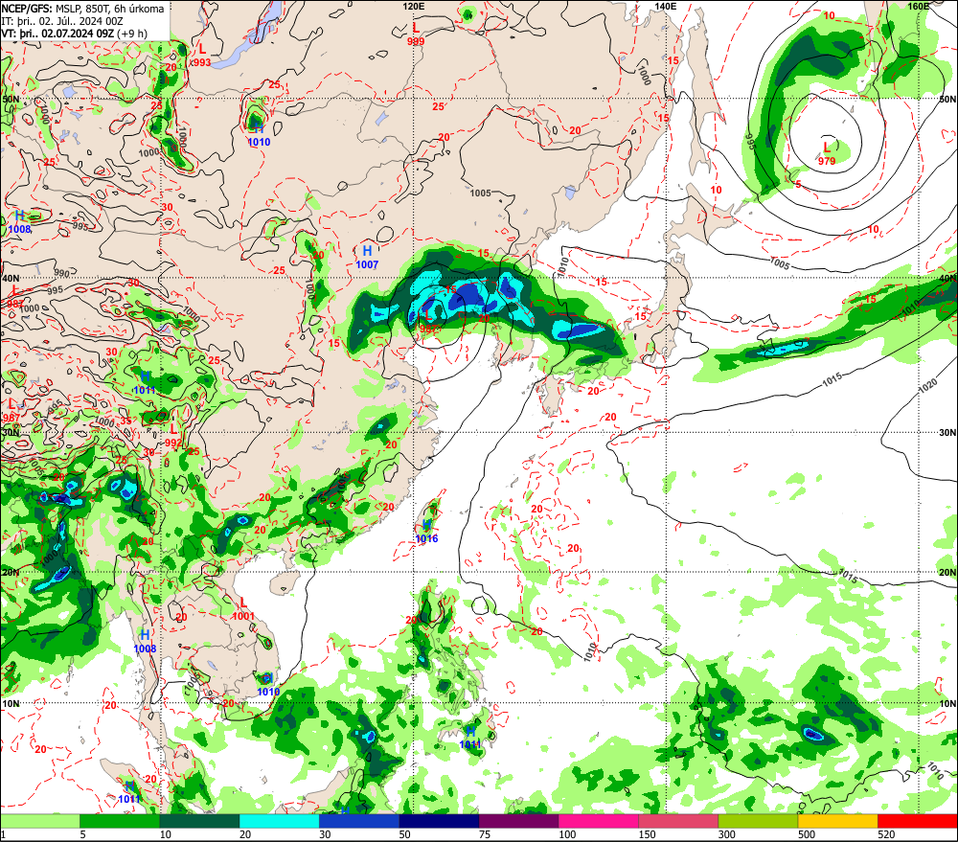
Task: Click the 1020 isobar contour label
Action: [926, 386]
